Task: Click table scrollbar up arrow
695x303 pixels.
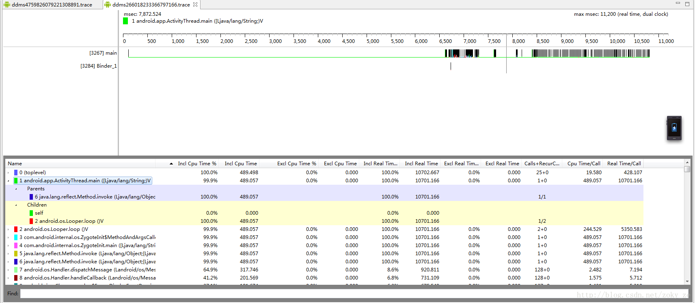Action: pos(687,163)
